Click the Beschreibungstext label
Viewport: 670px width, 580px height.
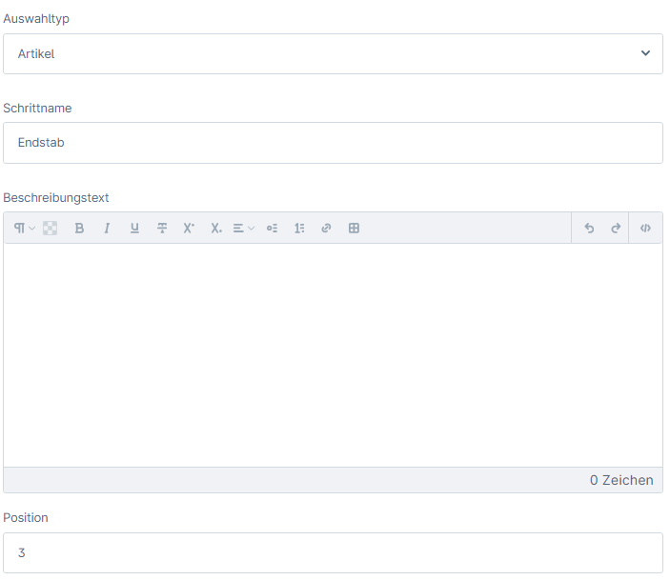point(56,198)
